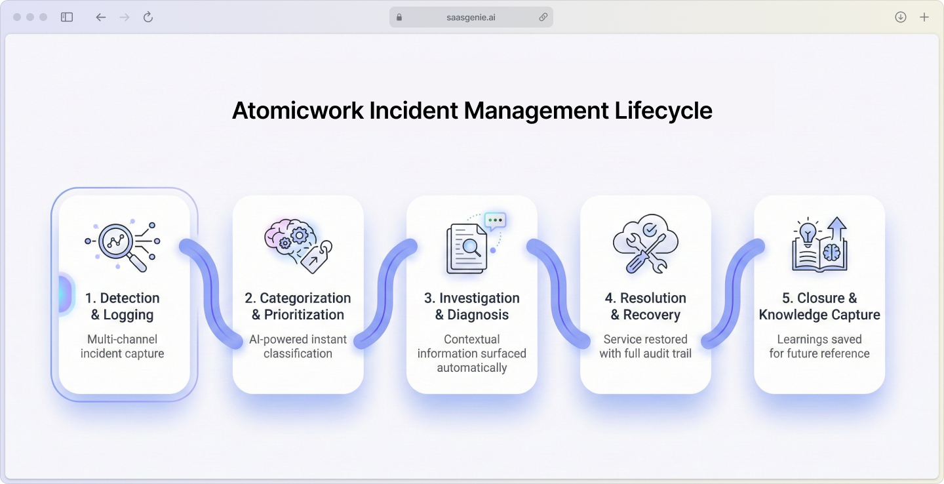Click the forward navigation arrow
Image resolution: width=944 pixels, height=484 pixels.
coord(124,16)
